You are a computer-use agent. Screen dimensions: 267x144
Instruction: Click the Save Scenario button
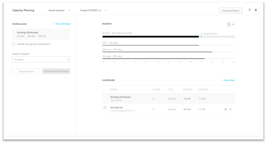coord(26,71)
